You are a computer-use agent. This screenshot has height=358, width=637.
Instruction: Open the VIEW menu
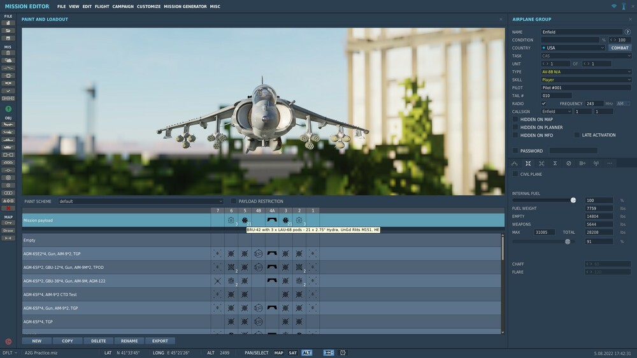pyautogui.click(x=74, y=6)
